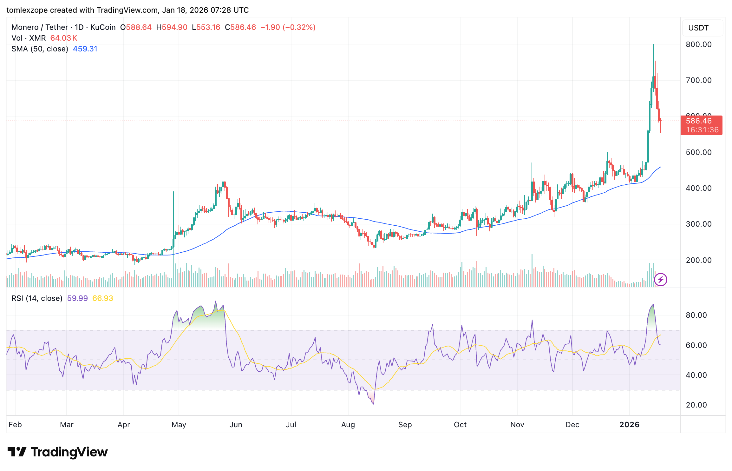Click the 2026 label on the time axis
Screen dimensions: 732x471
[x=630, y=424]
